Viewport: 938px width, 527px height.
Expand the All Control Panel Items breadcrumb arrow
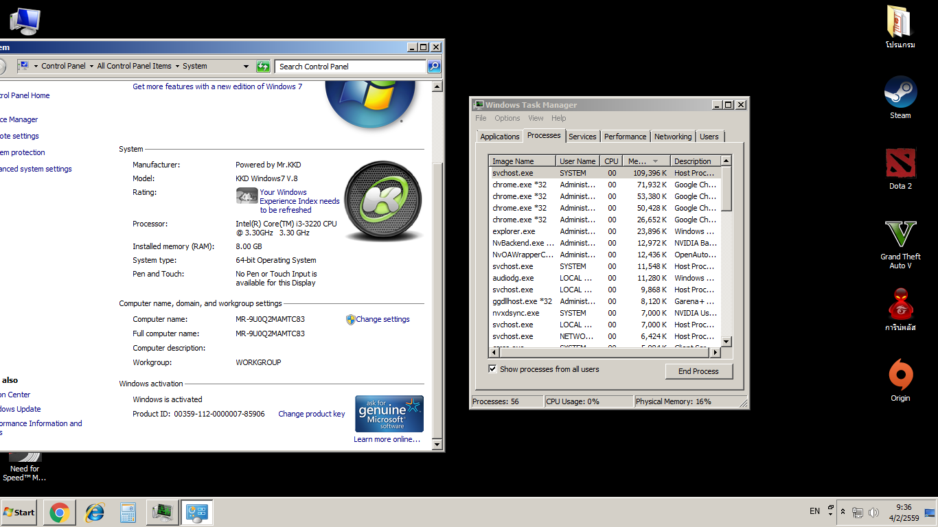176,67
